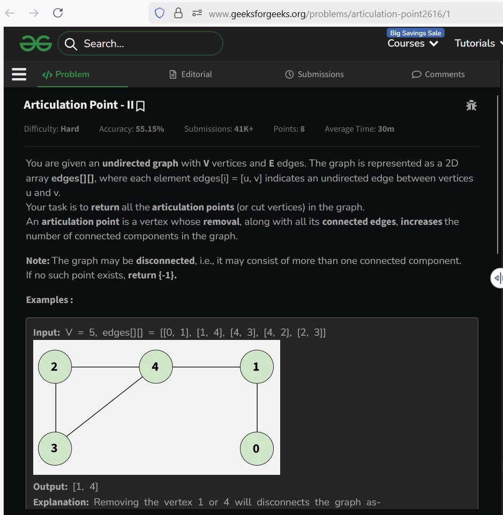Screen dimensions: 503x515
Task: Click the GeeksforGeeks logo
Action: (x=36, y=43)
